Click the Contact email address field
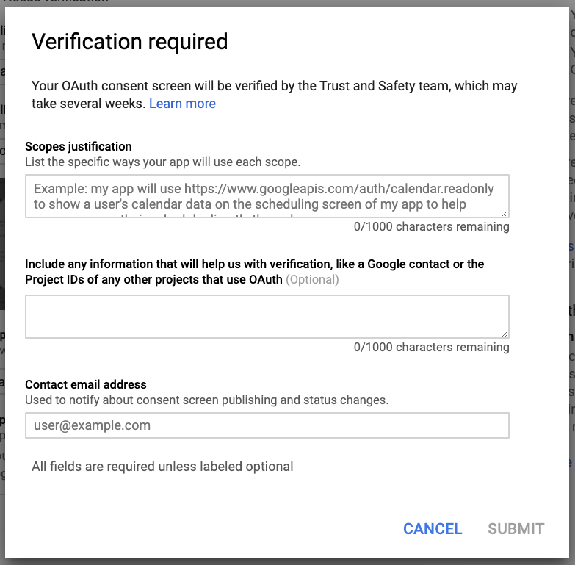The image size is (575, 565). [267, 425]
